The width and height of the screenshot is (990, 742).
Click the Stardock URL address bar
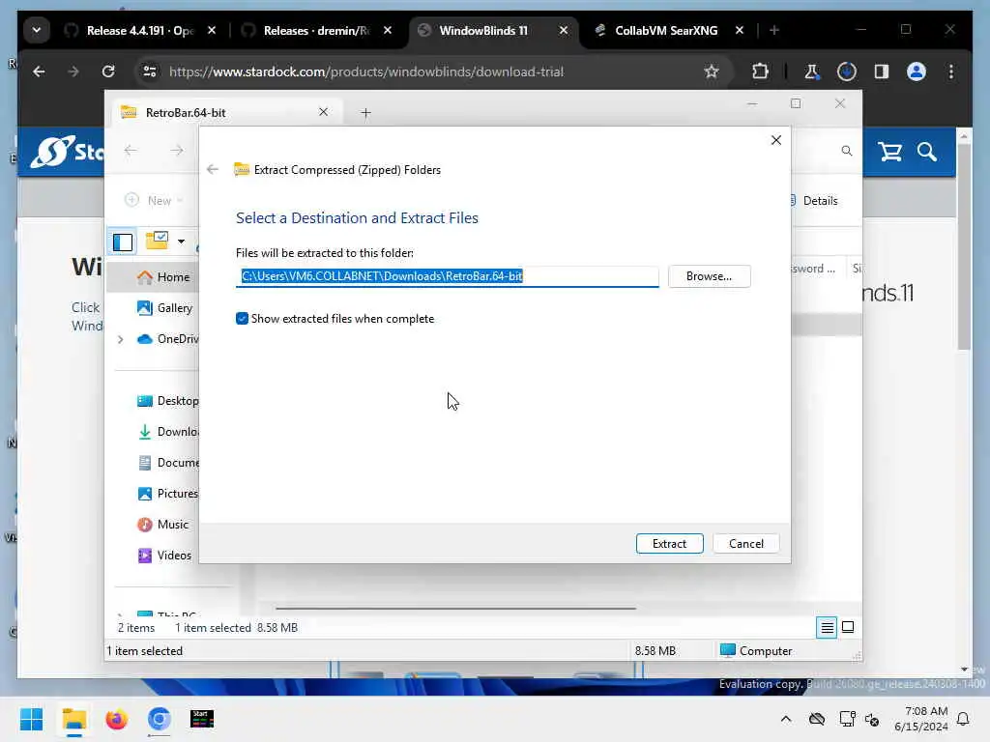pos(366,71)
